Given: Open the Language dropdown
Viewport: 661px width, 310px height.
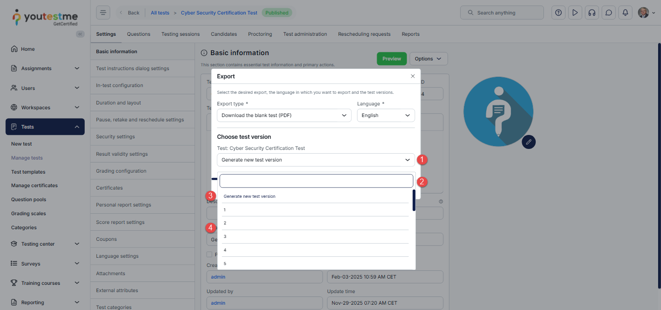Looking at the screenshot, I should pyautogui.click(x=386, y=115).
